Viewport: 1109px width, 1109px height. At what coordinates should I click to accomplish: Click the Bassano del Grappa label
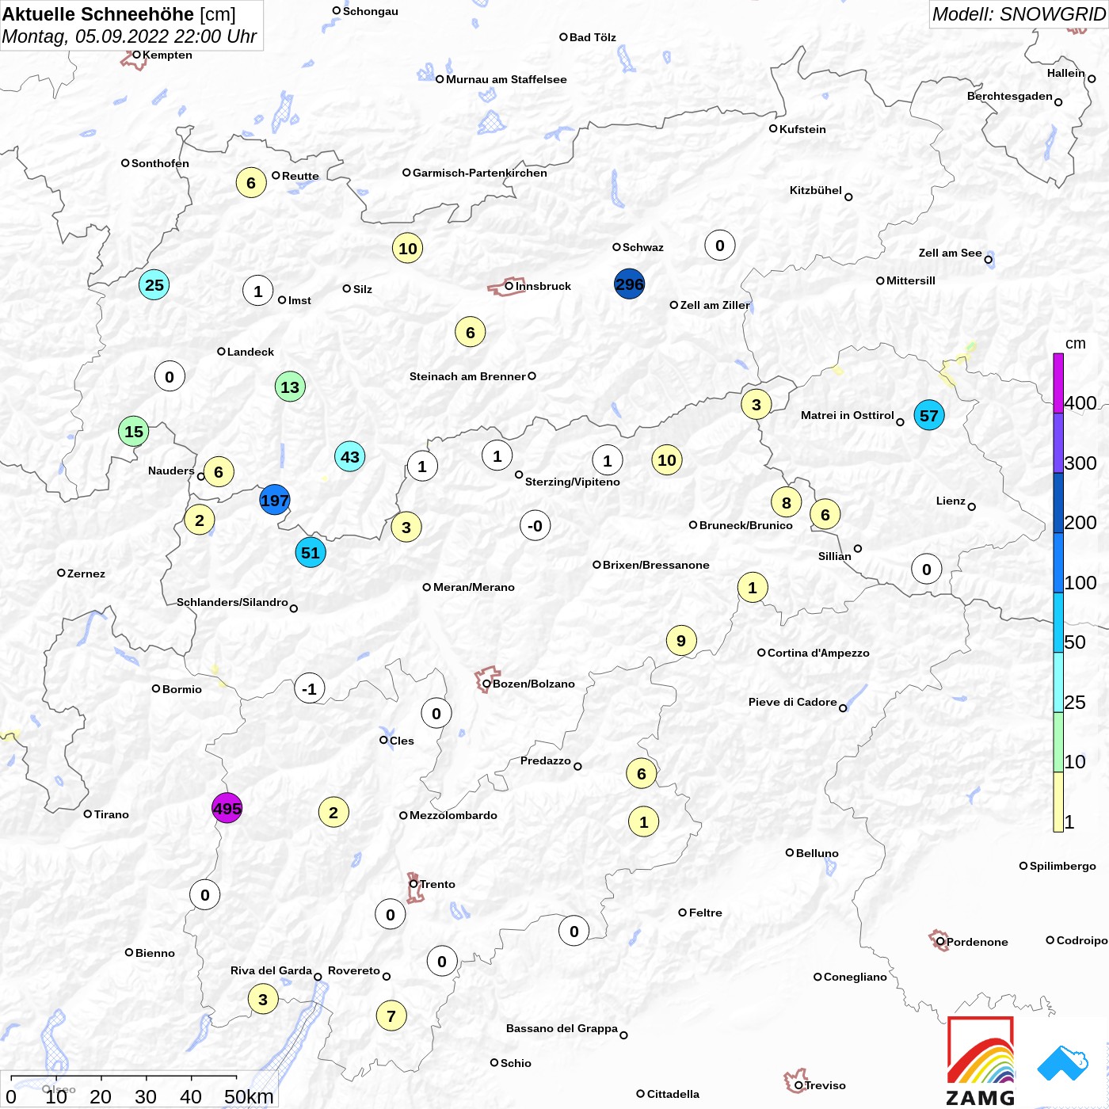tap(562, 1028)
